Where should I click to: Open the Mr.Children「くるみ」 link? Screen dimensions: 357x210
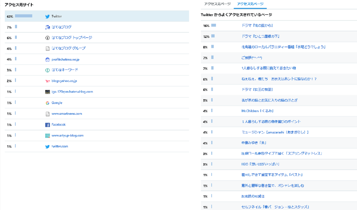tap(257, 111)
